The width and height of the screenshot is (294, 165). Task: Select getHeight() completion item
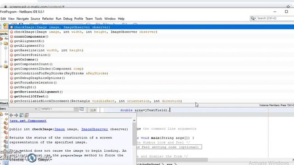(x=151, y=87)
